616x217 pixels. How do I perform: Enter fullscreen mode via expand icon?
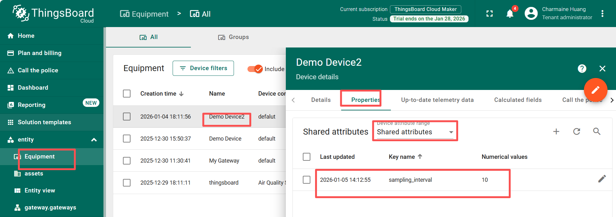[x=490, y=14]
